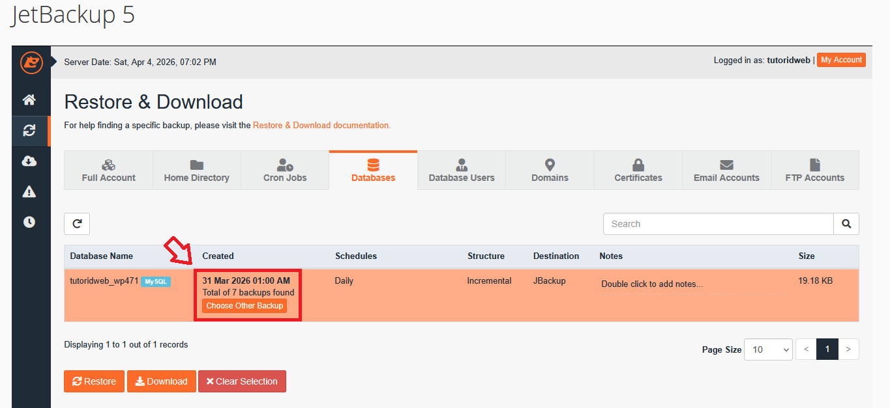Deselect all with Clear Selection
This screenshot has width=890, height=408.
click(x=242, y=381)
